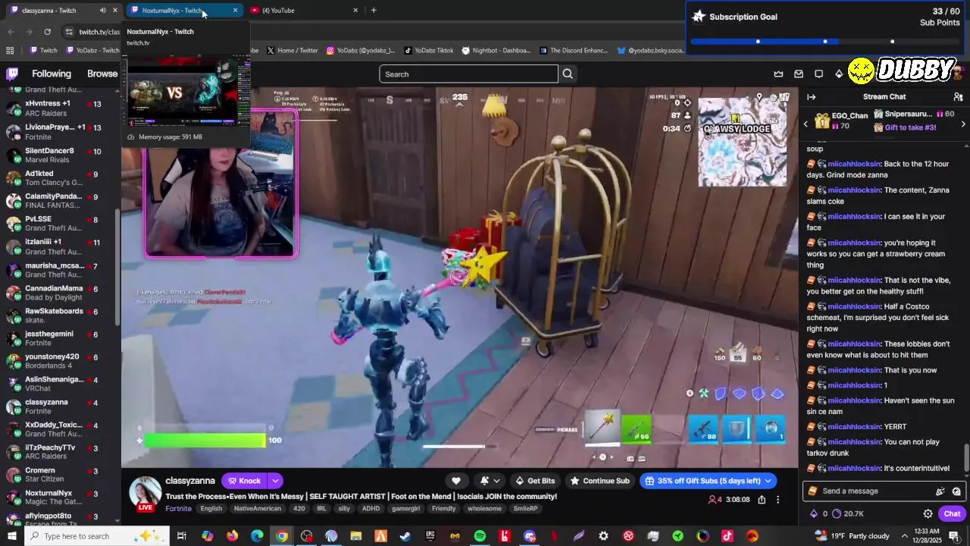Open Task View on taskbar
Screen dimensions: 970x546
pos(182,536)
